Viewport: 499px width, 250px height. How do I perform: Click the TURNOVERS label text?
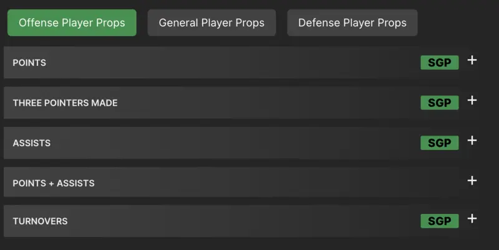pyautogui.click(x=40, y=221)
